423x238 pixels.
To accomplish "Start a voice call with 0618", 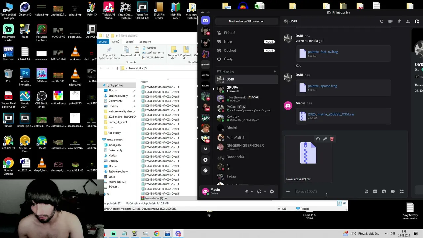I will (381, 21).
